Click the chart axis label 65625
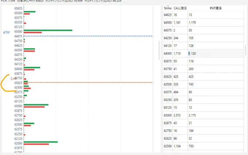Image resolution: width=248 pixels, height=155 pixels. click(x=18, y=8)
